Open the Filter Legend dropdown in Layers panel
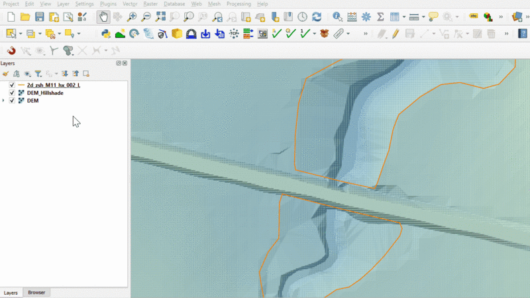Viewport: 530px width, 298px height. click(x=39, y=74)
